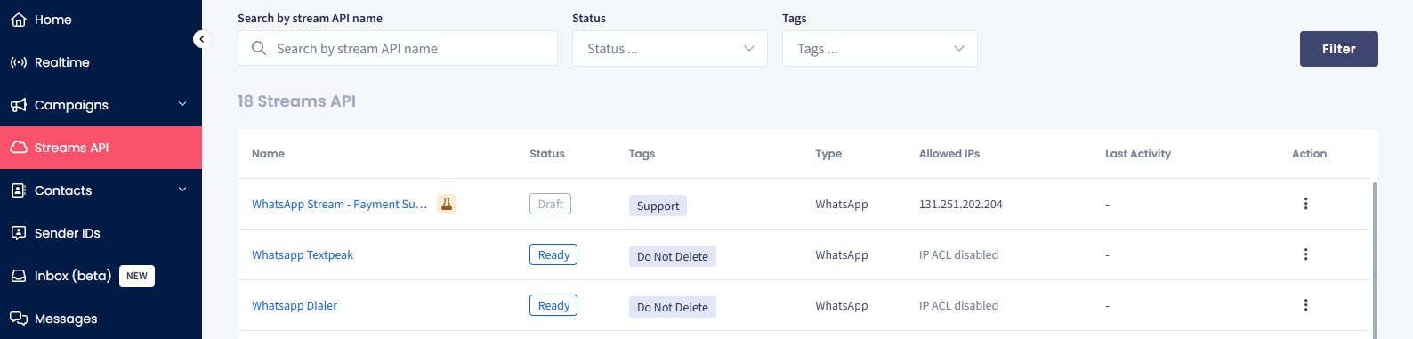Viewport: 1413px width, 339px height.
Task: Click WhatsApp type in Dialer row
Action: [841, 305]
